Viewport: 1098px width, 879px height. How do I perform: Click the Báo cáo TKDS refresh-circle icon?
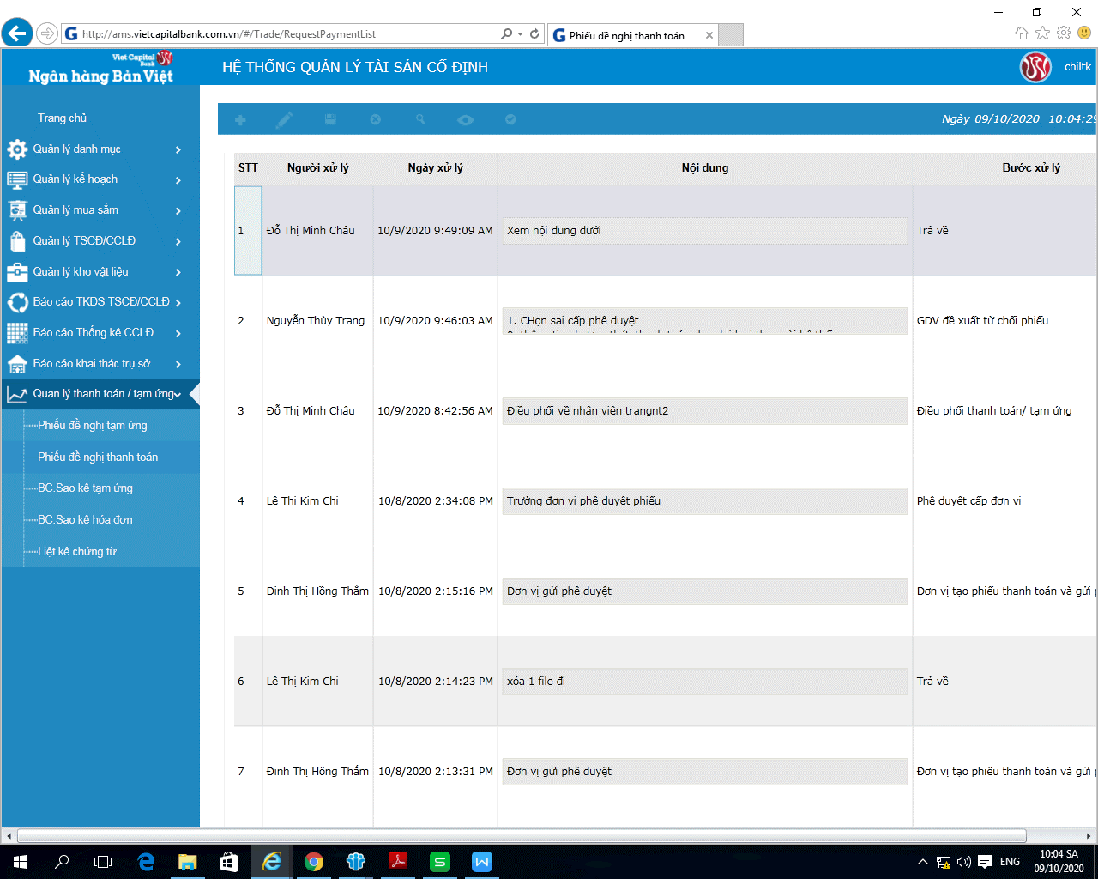pyautogui.click(x=17, y=302)
